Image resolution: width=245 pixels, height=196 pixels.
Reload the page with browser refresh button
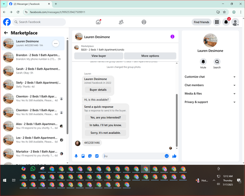pyautogui.click(x=18, y=12)
